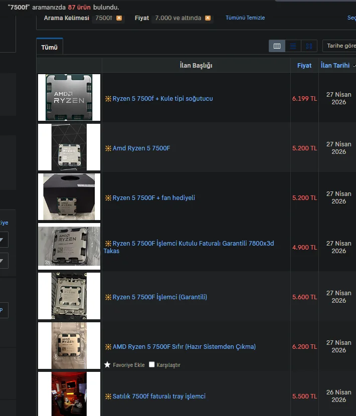Click the 6.199 TL price
The height and width of the screenshot is (416, 356).
coord(304,98)
